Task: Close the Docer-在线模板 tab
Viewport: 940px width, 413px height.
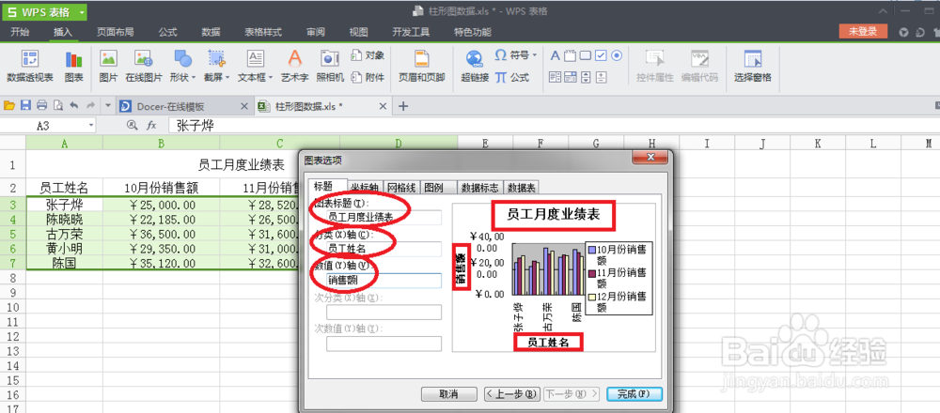Action: tap(244, 107)
